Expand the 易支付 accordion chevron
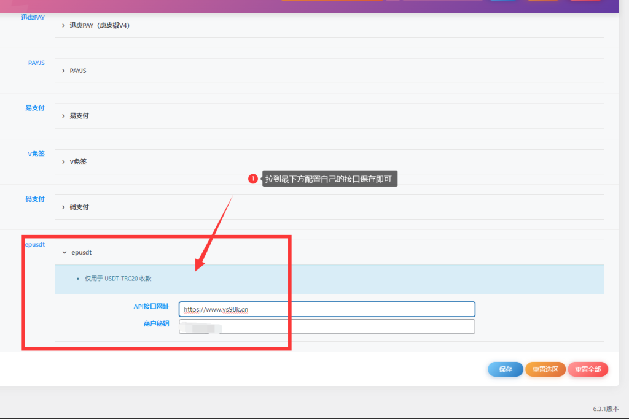This screenshot has width=629, height=419. click(x=63, y=116)
